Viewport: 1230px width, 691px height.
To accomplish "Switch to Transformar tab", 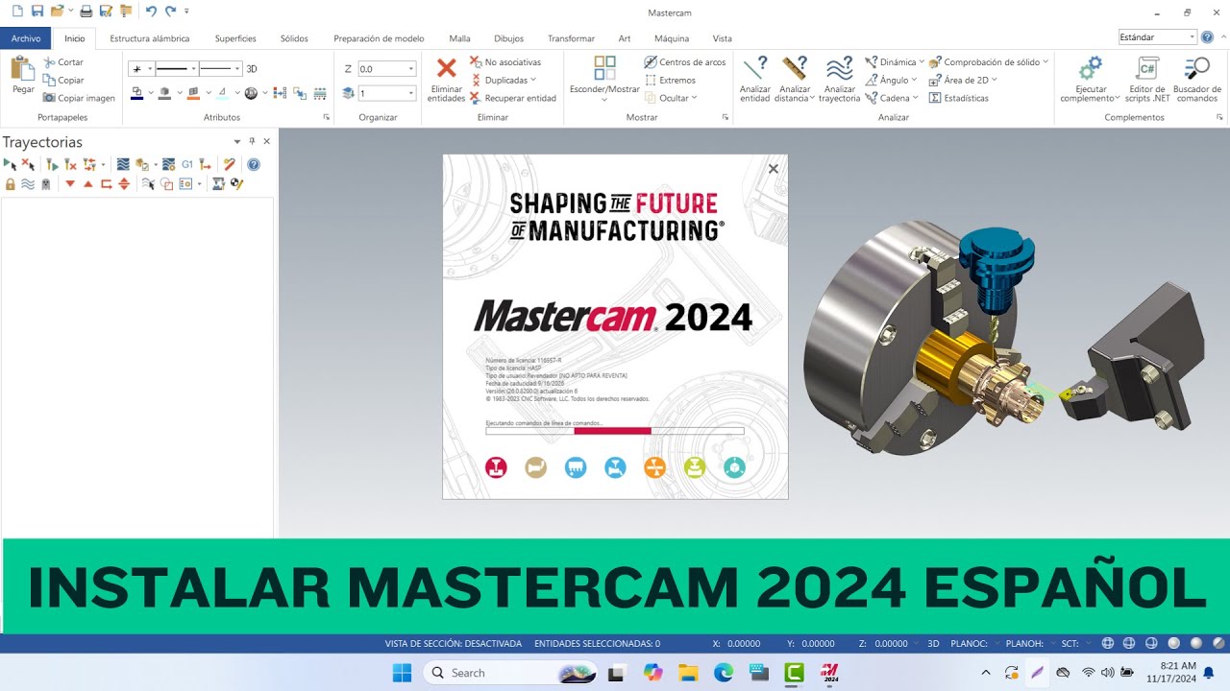I will [x=571, y=38].
